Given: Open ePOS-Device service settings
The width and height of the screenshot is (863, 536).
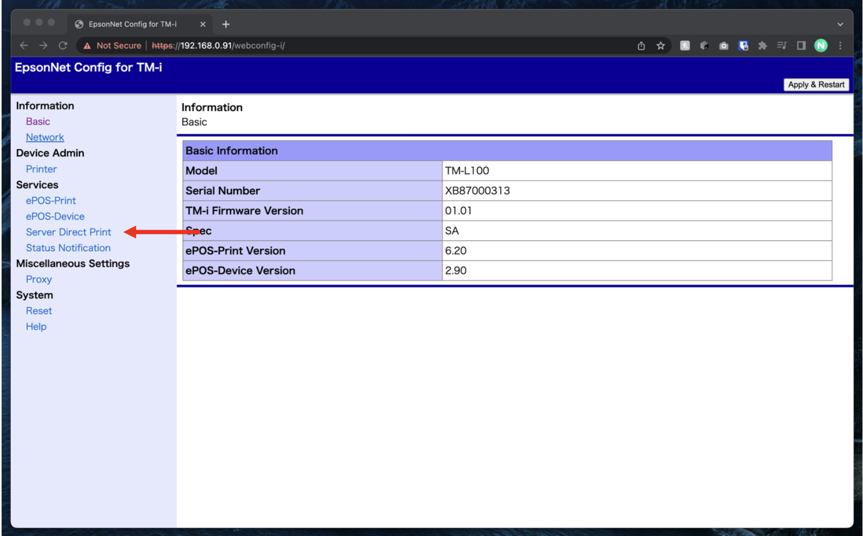Looking at the screenshot, I should click(55, 217).
